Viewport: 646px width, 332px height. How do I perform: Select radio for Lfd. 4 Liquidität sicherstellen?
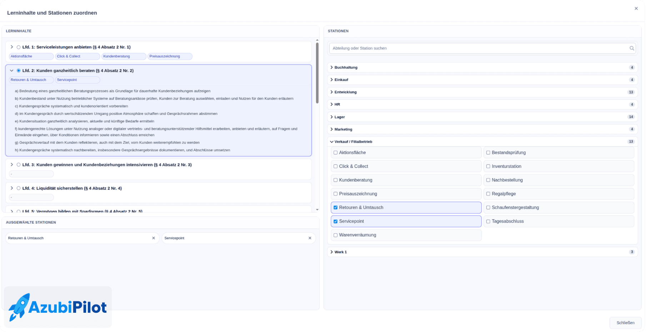pos(19,188)
